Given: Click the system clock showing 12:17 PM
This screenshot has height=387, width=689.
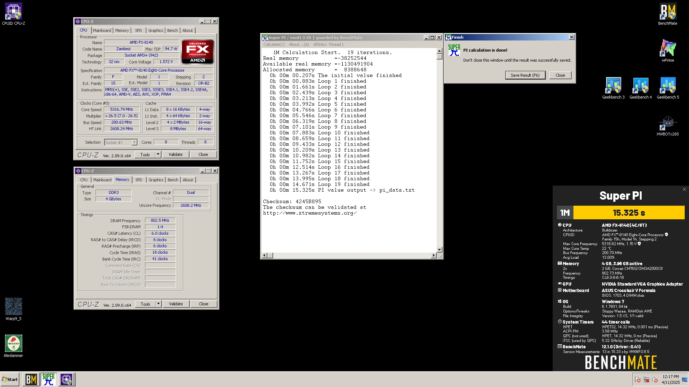Looking at the screenshot, I should click(671, 379).
